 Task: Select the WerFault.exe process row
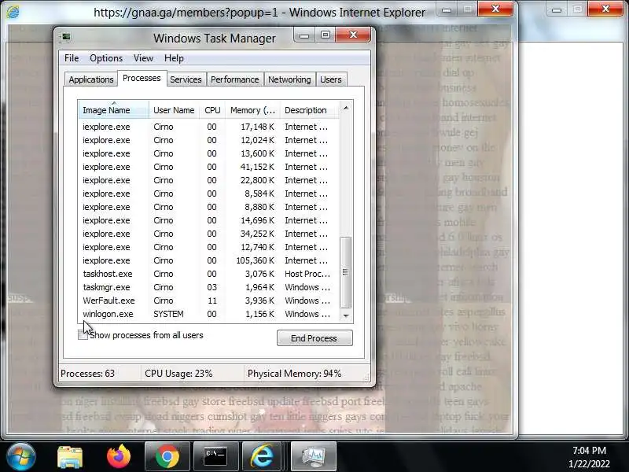point(208,301)
